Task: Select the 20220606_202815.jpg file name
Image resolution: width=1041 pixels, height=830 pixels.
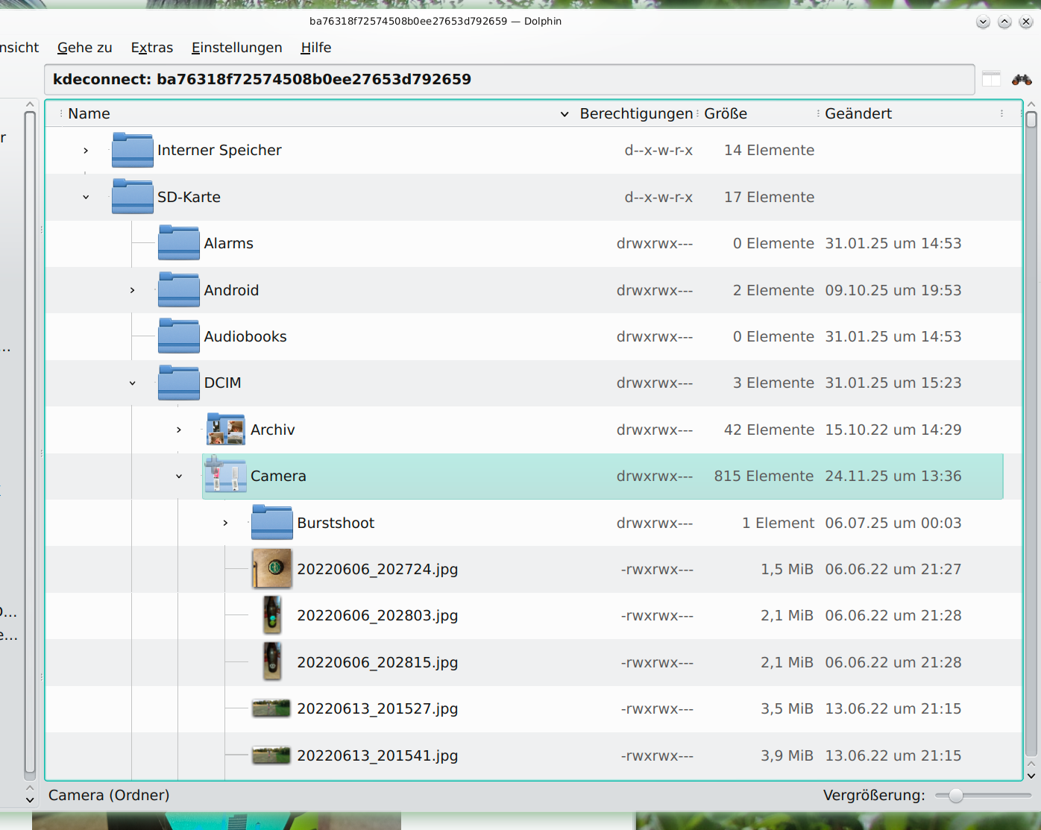Action: [377, 662]
